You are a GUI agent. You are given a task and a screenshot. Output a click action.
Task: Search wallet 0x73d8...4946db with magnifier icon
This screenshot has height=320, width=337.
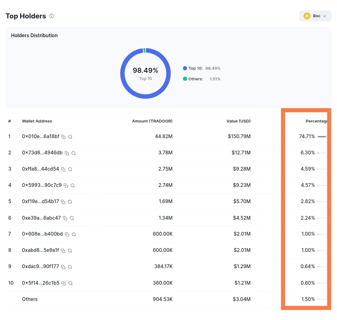tap(74, 153)
